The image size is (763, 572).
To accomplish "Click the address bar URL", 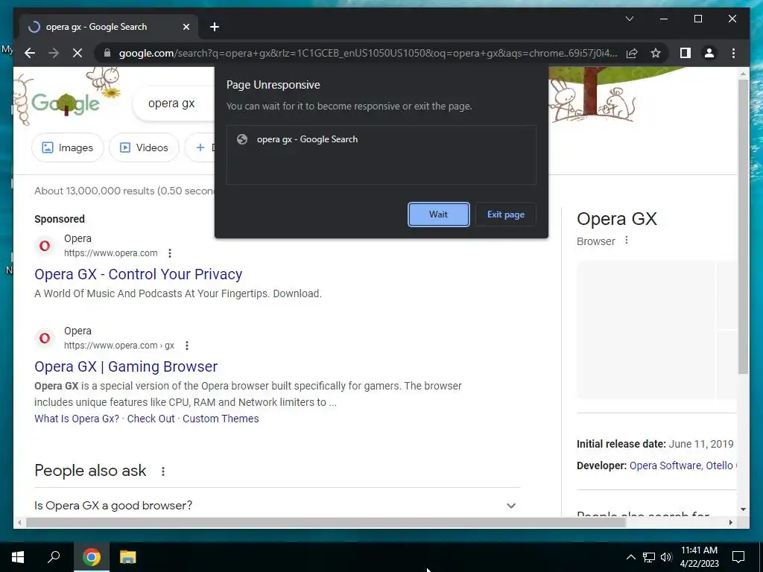I will pos(368,53).
